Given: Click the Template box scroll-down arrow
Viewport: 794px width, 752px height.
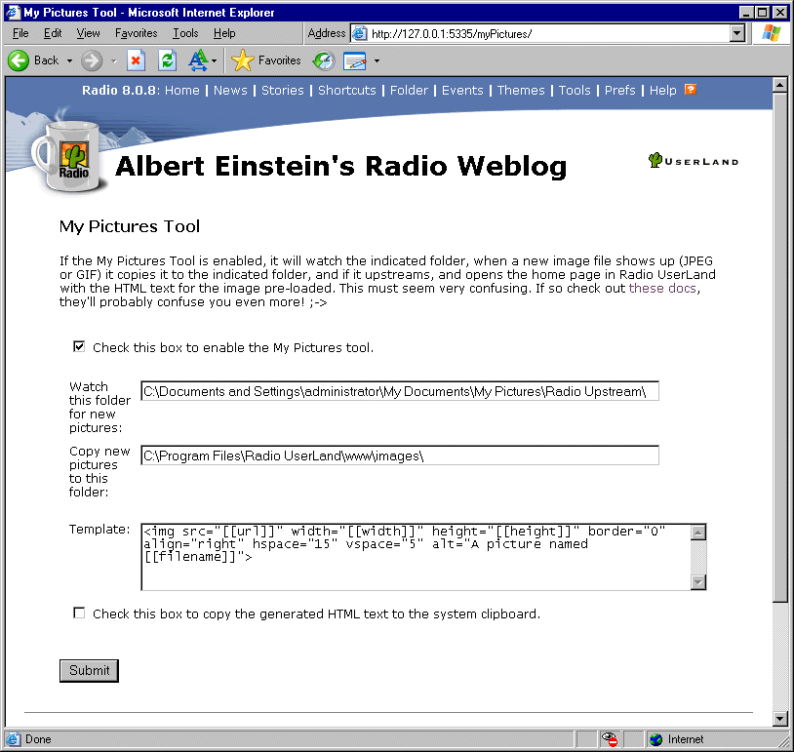Looking at the screenshot, I should [x=698, y=582].
